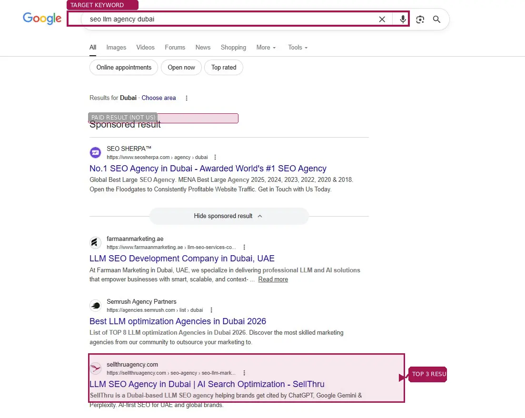Clear the search query with X icon
The height and width of the screenshot is (418, 525).
(x=382, y=20)
